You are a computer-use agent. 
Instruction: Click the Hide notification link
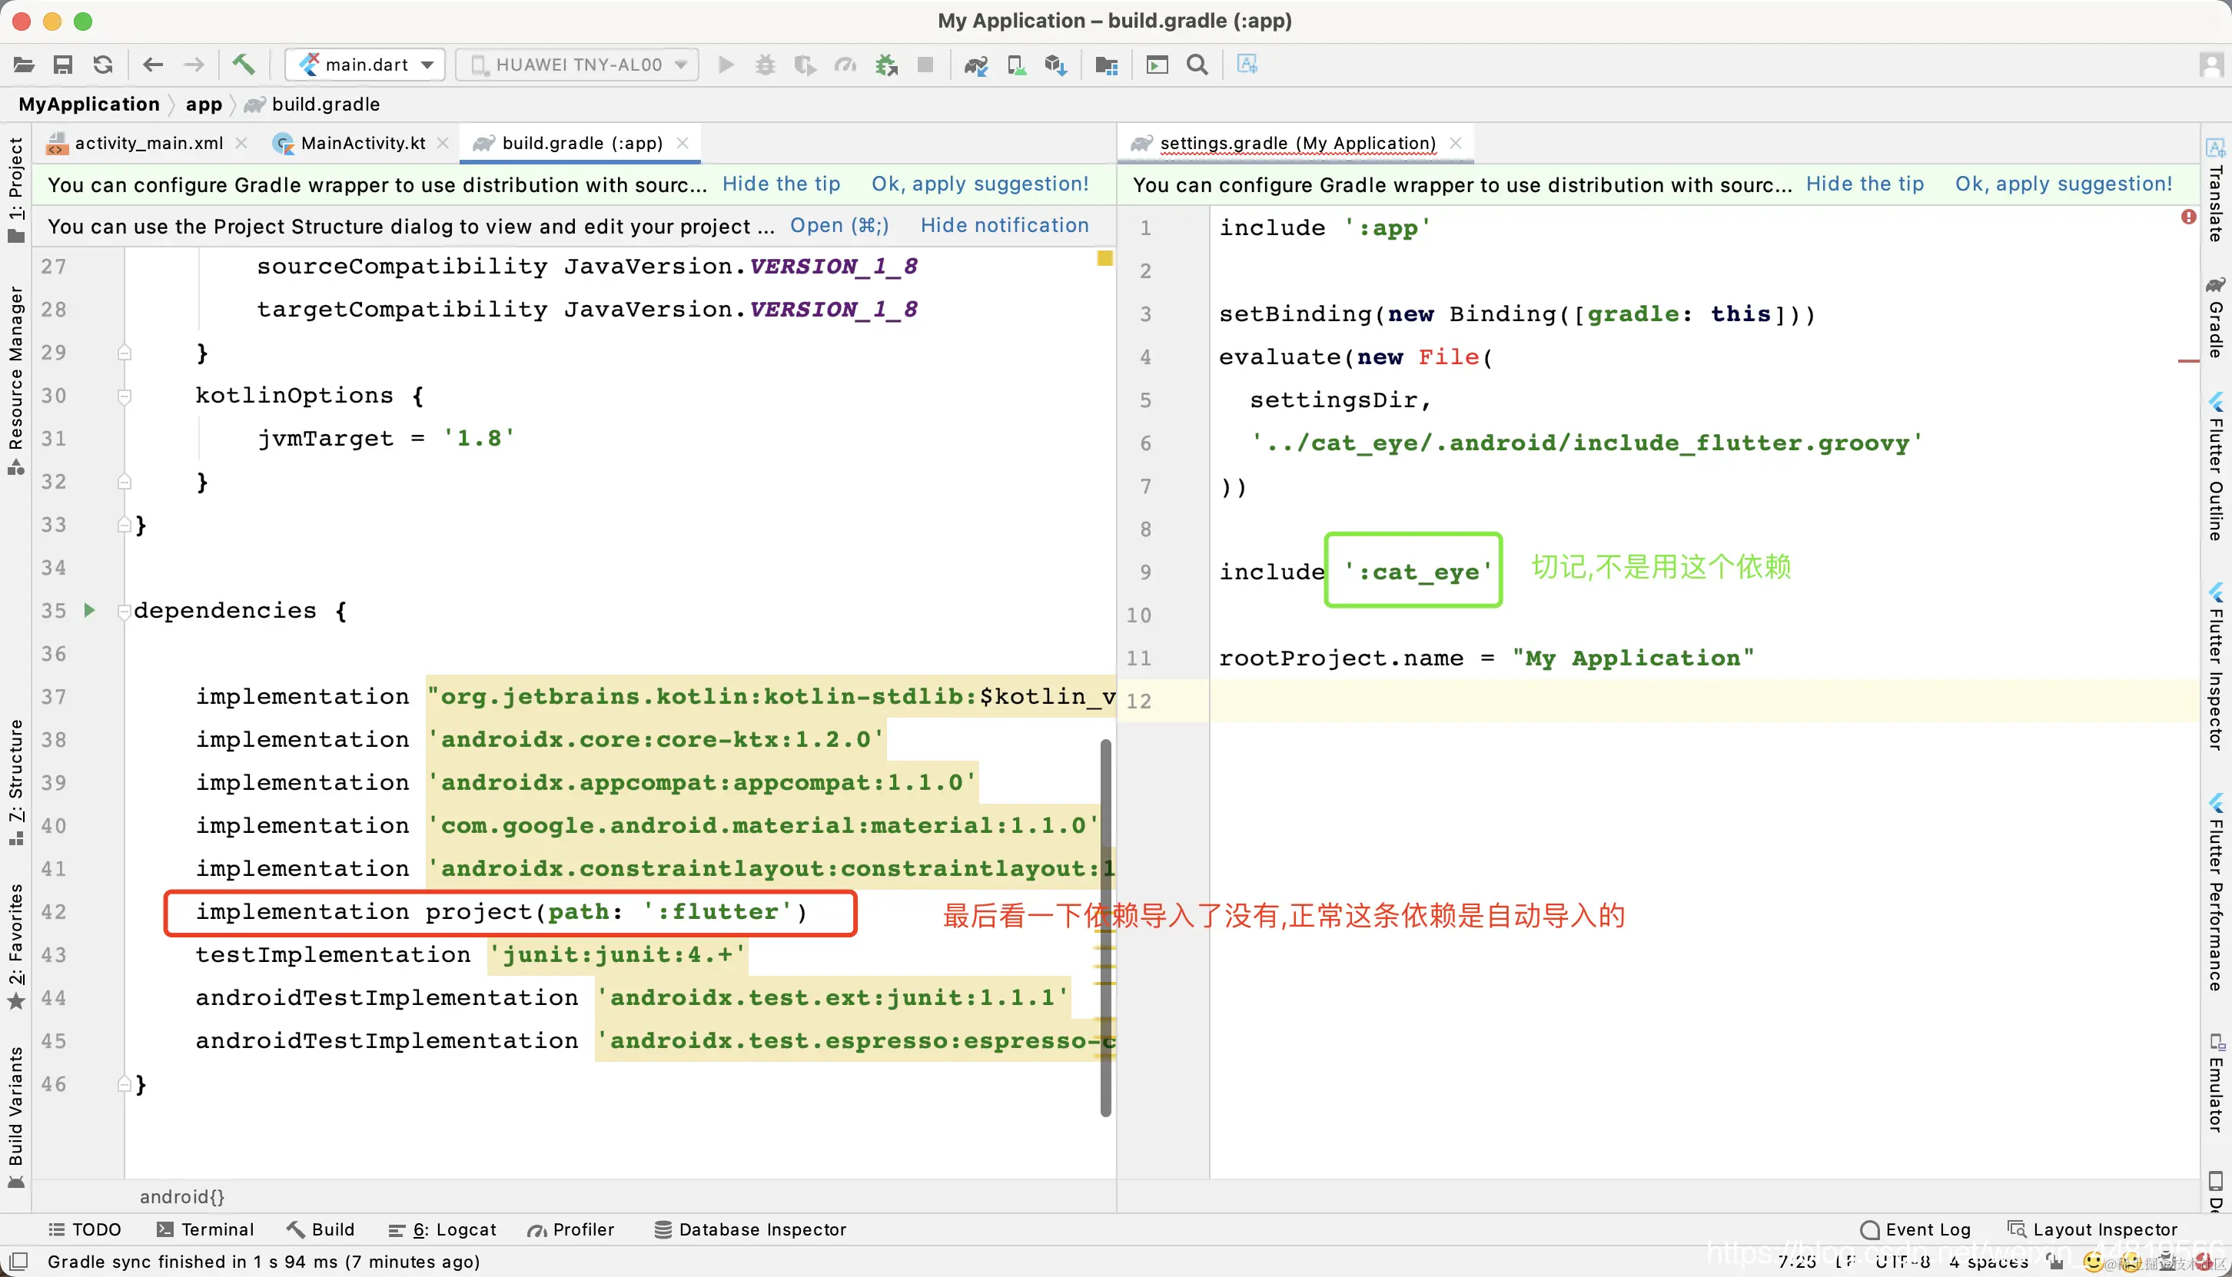pos(1004,225)
